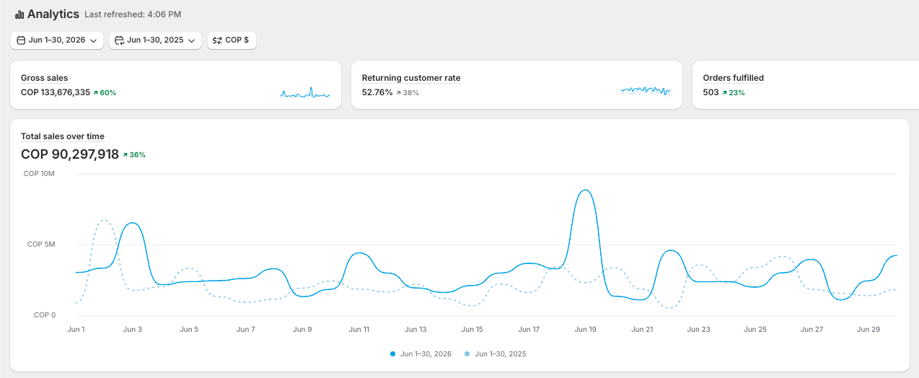Click the comparison calendar icon for 2025

[120, 40]
